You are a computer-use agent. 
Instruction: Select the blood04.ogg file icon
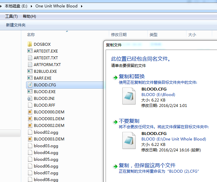point(30,152)
